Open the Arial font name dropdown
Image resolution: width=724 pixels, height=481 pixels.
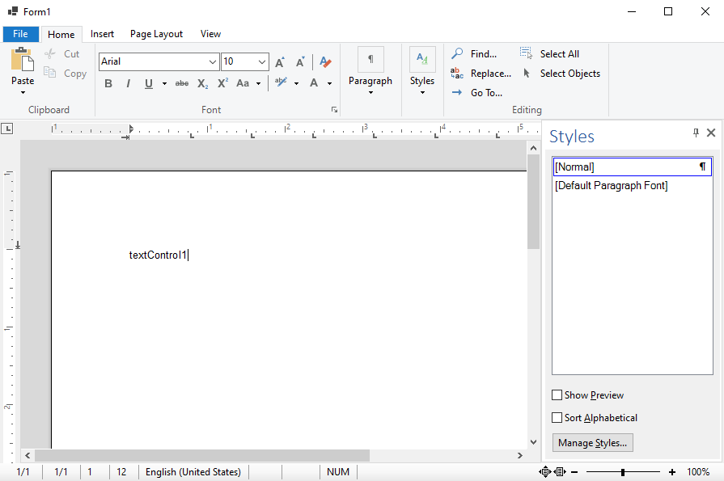(213, 61)
